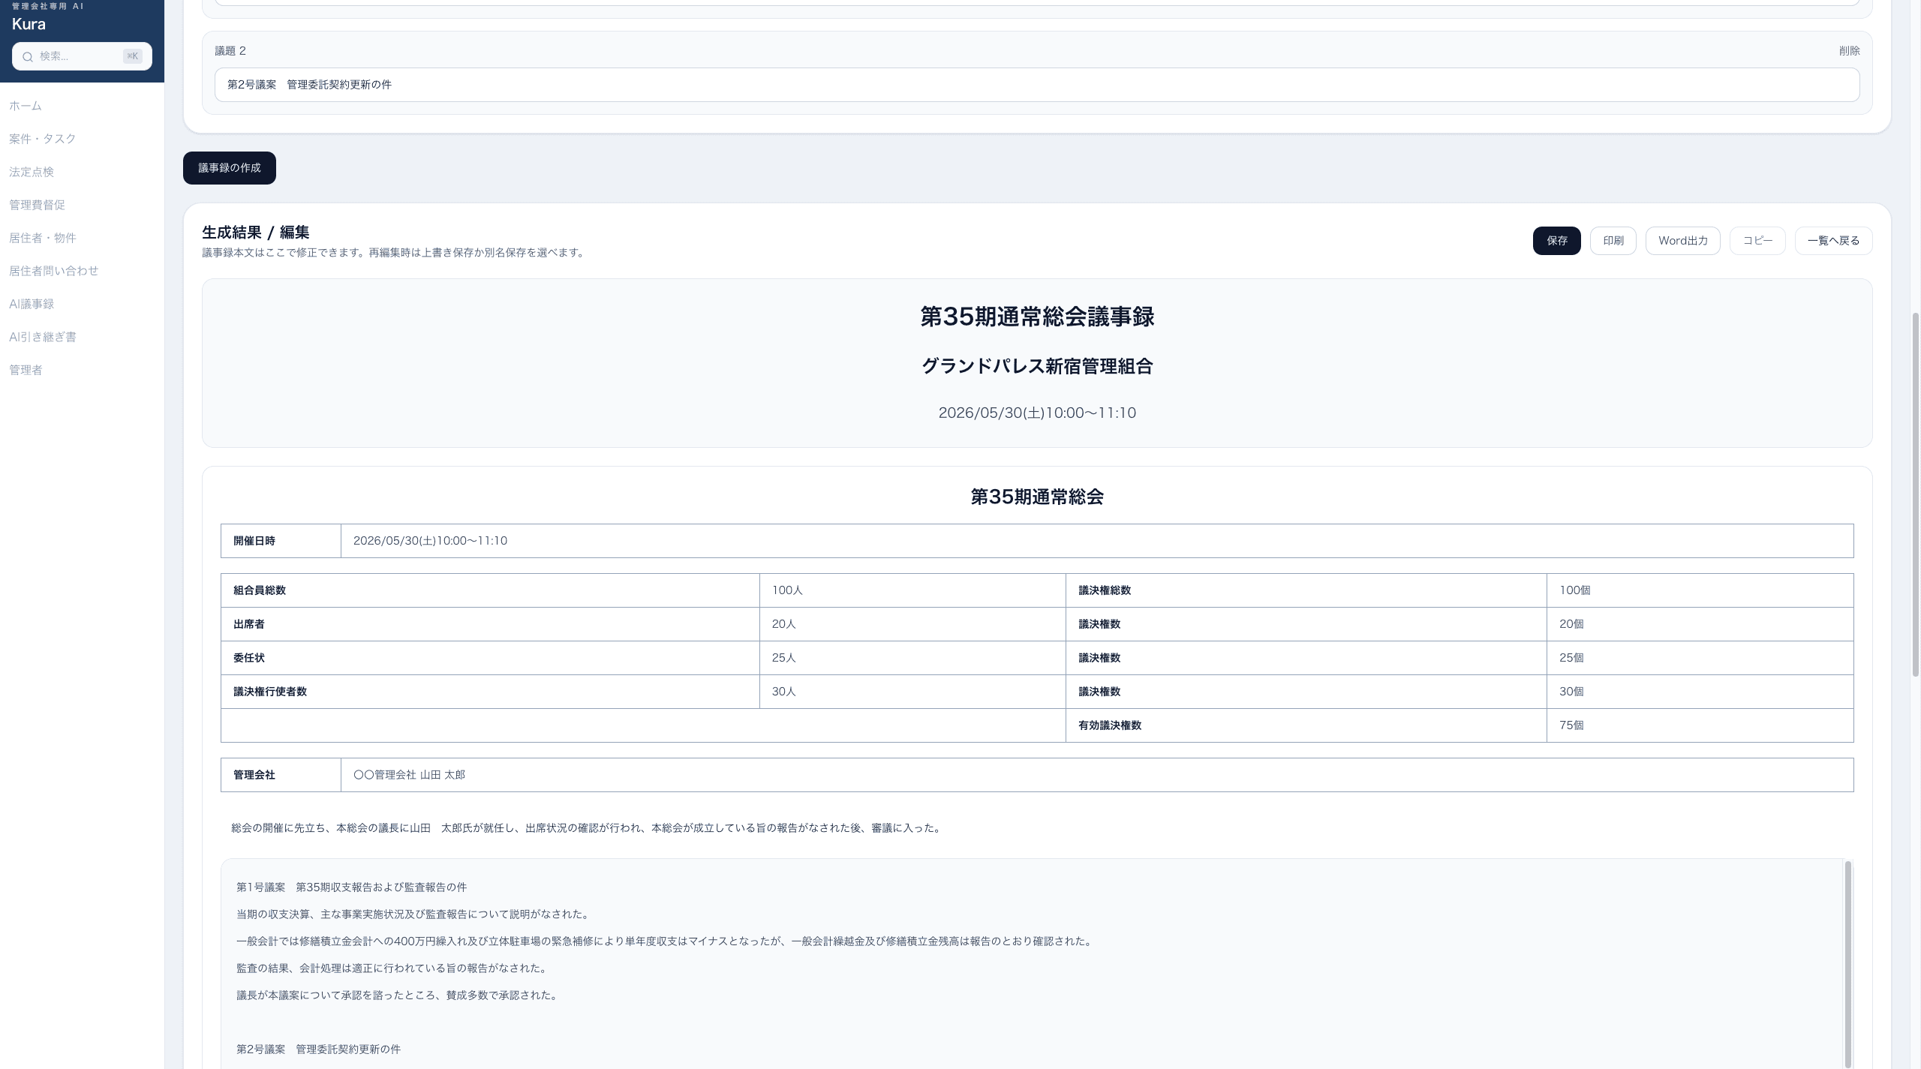The image size is (1921, 1069).
Task: Click the 第2号議案 heading in minutes body
Action: pyautogui.click(x=318, y=1049)
